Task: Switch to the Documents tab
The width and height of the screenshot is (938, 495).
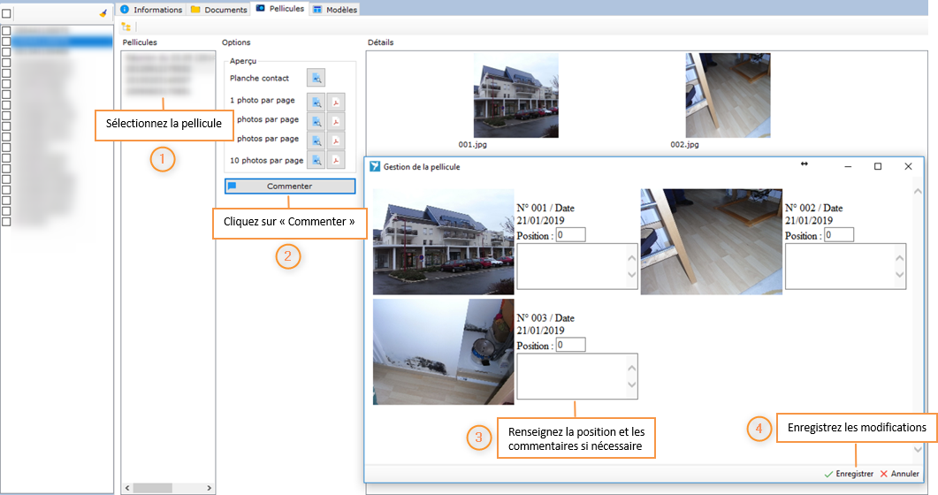Action: tap(219, 9)
